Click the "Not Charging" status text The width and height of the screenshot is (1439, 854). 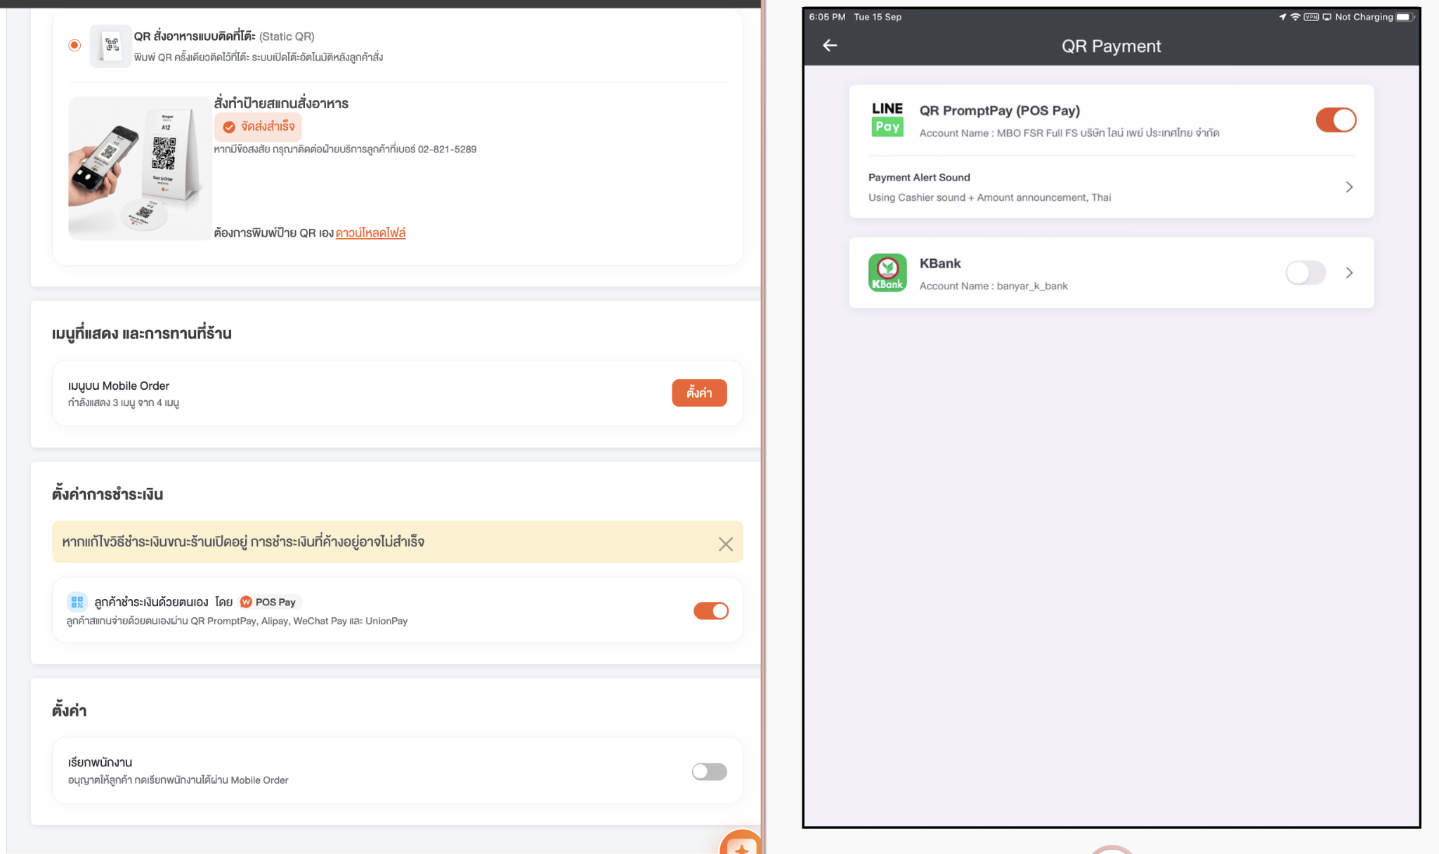[1364, 17]
